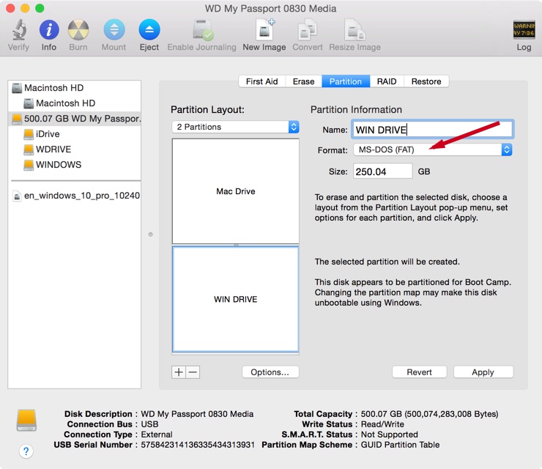The image size is (542, 469).
Task: Select the WDRIVE volume
Action: coord(74,149)
